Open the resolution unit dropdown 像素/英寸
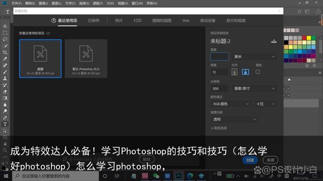Viewport: 323px width, 181px height. (254, 88)
